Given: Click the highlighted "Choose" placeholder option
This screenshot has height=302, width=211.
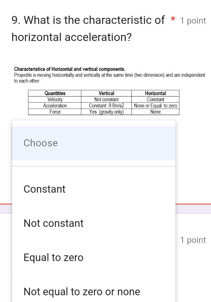Looking at the screenshot, I should point(40,143).
